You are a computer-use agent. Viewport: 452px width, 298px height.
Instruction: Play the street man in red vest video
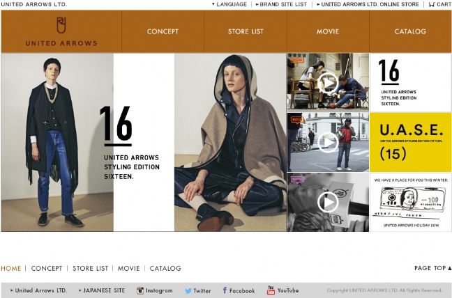[328, 142]
